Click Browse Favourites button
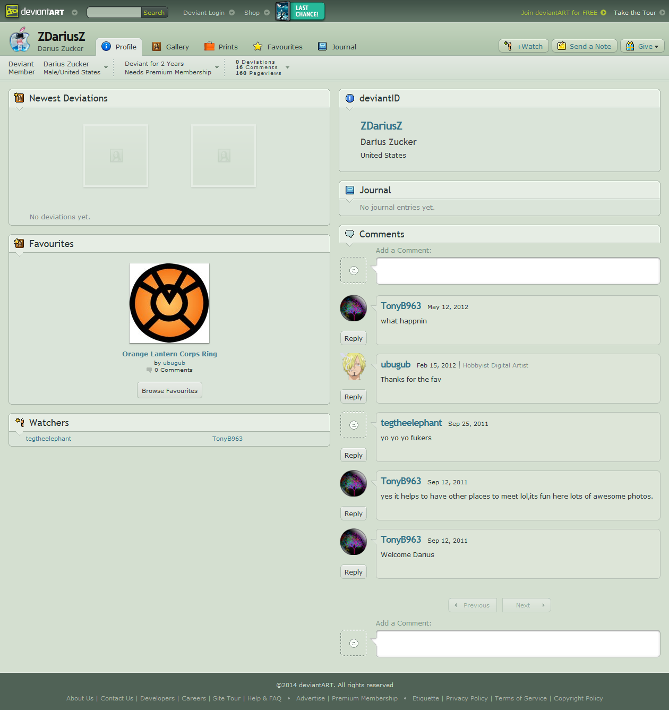The width and height of the screenshot is (669, 710). (169, 390)
